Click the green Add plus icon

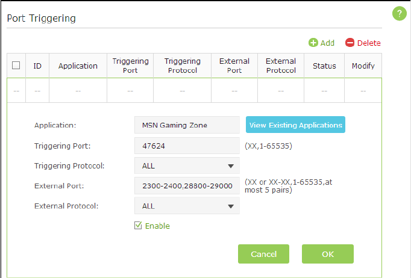point(313,43)
